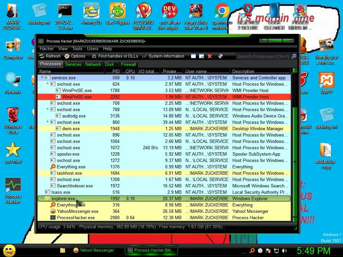The height and width of the screenshot is (257, 343).
Task: Sort by the CPU column header
Action: pyautogui.click(x=129, y=71)
